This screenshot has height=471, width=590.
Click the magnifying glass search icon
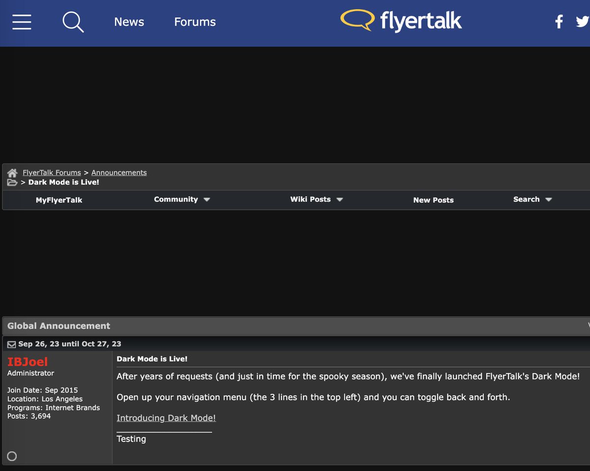click(x=73, y=22)
